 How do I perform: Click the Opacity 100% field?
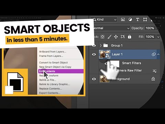(150, 28)
